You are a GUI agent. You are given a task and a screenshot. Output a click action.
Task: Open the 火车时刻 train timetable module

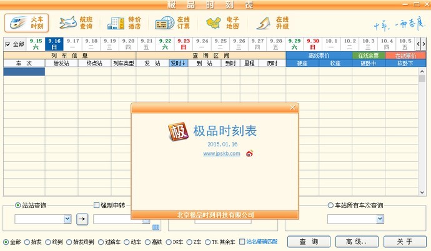point(27,23)
